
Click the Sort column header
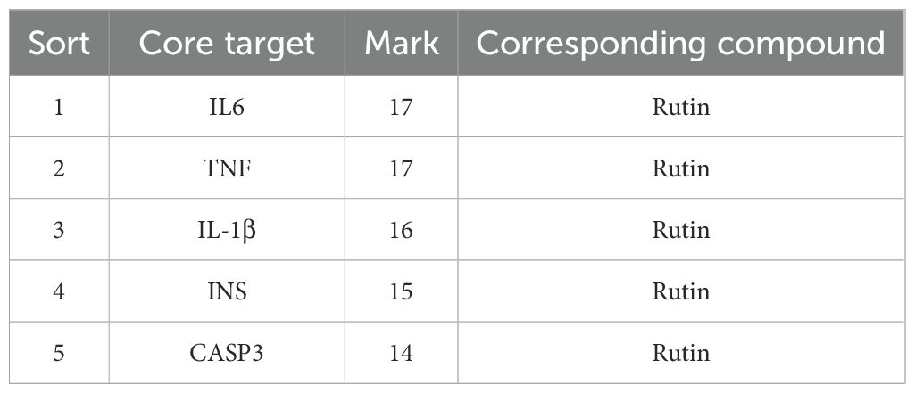(59, 43)
